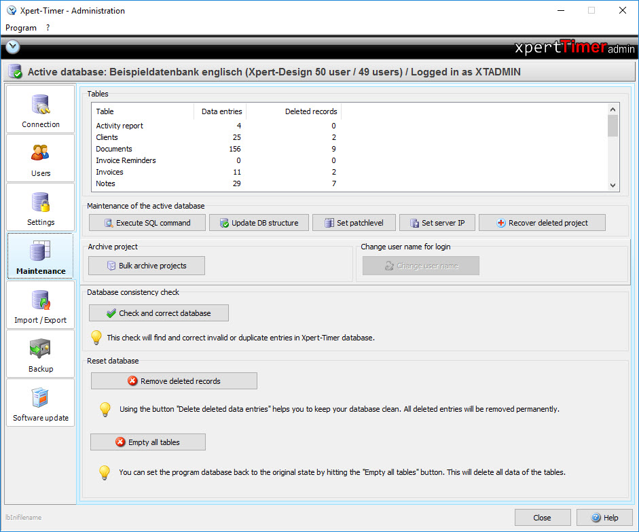The image size is (639, 532).
Task: Open the question mark help menu
Action: point(48,28)
